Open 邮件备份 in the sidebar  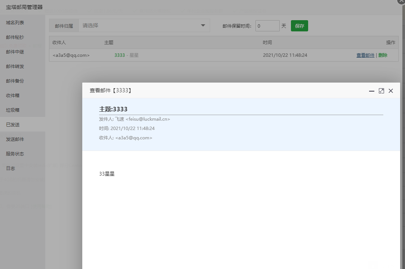point(15,81)
